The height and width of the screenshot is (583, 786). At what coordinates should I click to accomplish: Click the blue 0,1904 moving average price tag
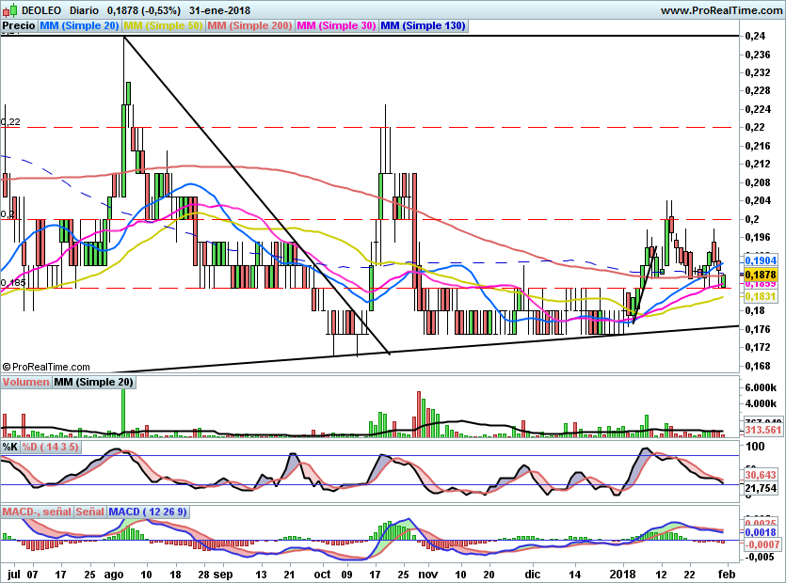click(759, 260)
